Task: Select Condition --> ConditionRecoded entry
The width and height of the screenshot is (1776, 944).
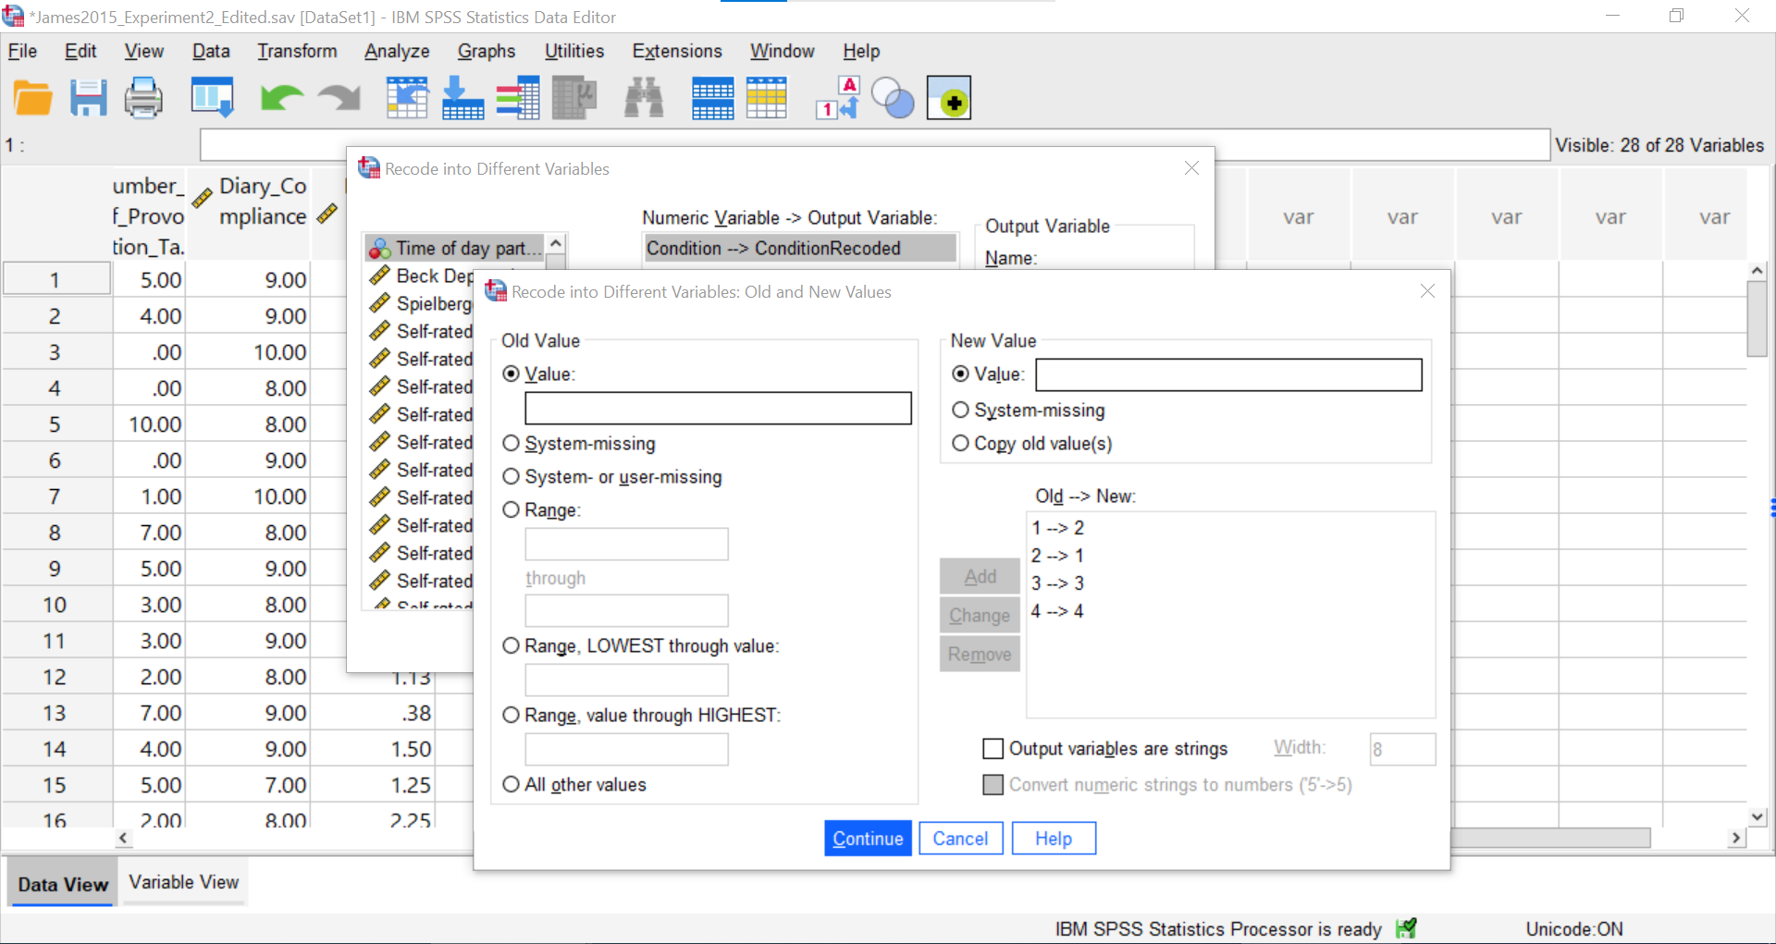Action: pos(800,248)
